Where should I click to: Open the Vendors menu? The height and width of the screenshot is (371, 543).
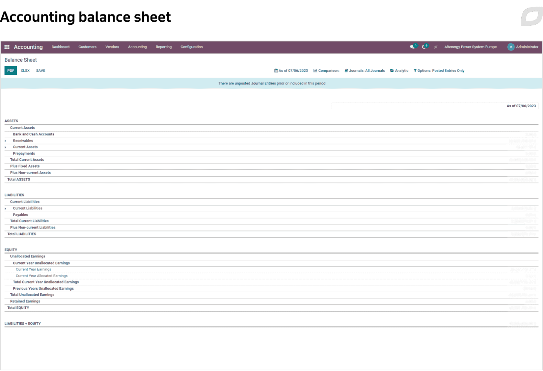pyautogui.click(x=112, y=47)
